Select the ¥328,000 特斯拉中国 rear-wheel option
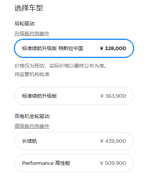Viewport: 148px width, 184px height. 74,48
